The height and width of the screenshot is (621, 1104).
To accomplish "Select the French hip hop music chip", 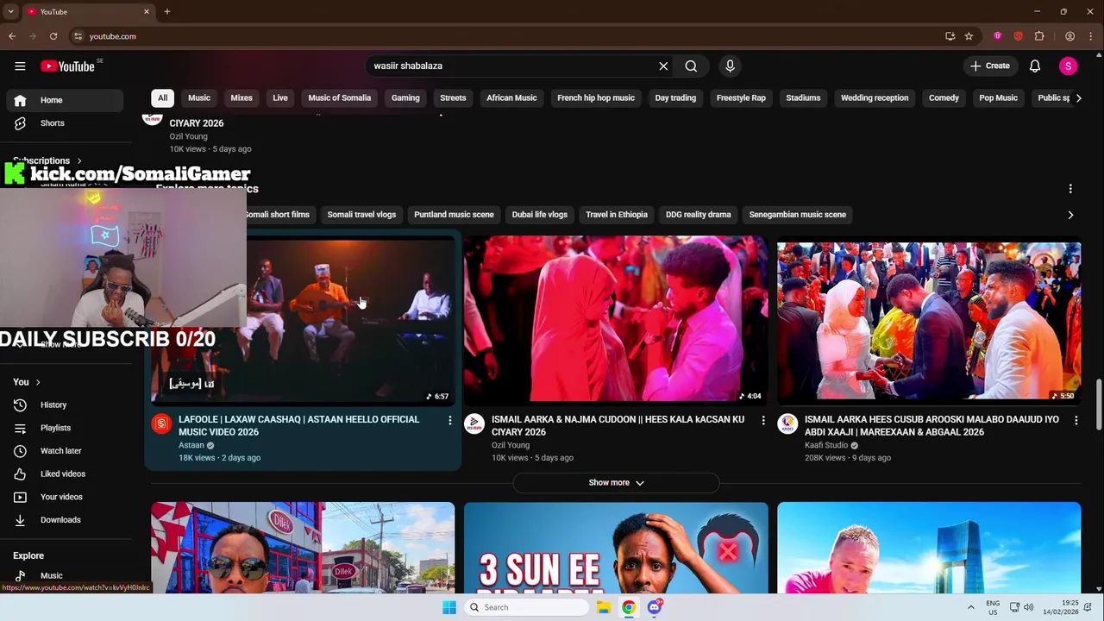I will (596, 98).
